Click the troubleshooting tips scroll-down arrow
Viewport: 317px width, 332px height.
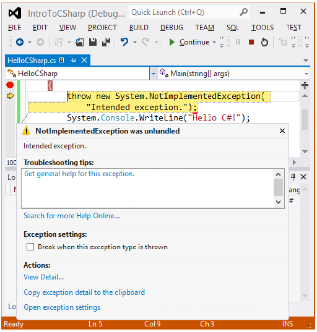[278, 202]
